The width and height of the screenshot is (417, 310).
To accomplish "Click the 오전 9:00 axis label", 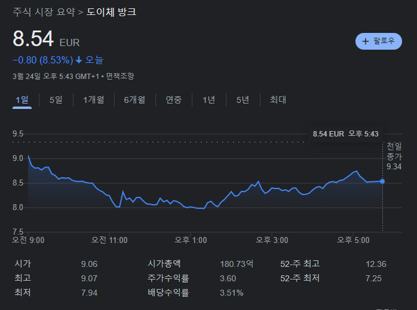I will pos(29,240).
